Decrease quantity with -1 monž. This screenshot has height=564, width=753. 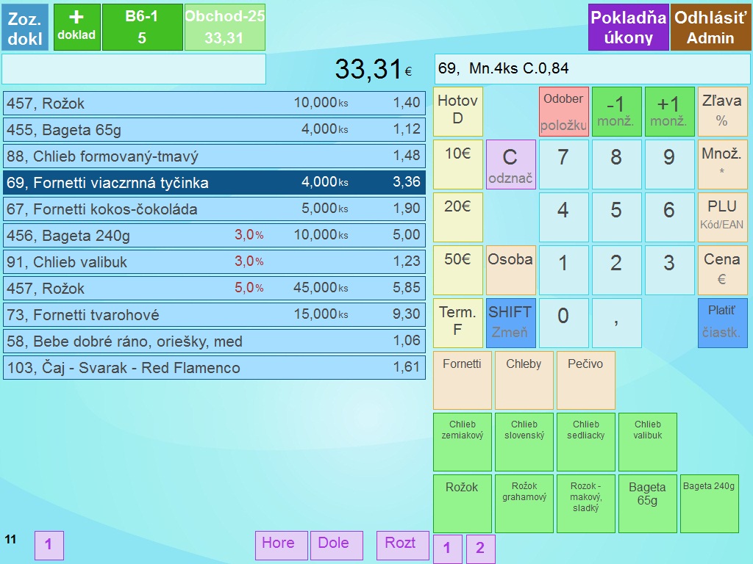615,112
